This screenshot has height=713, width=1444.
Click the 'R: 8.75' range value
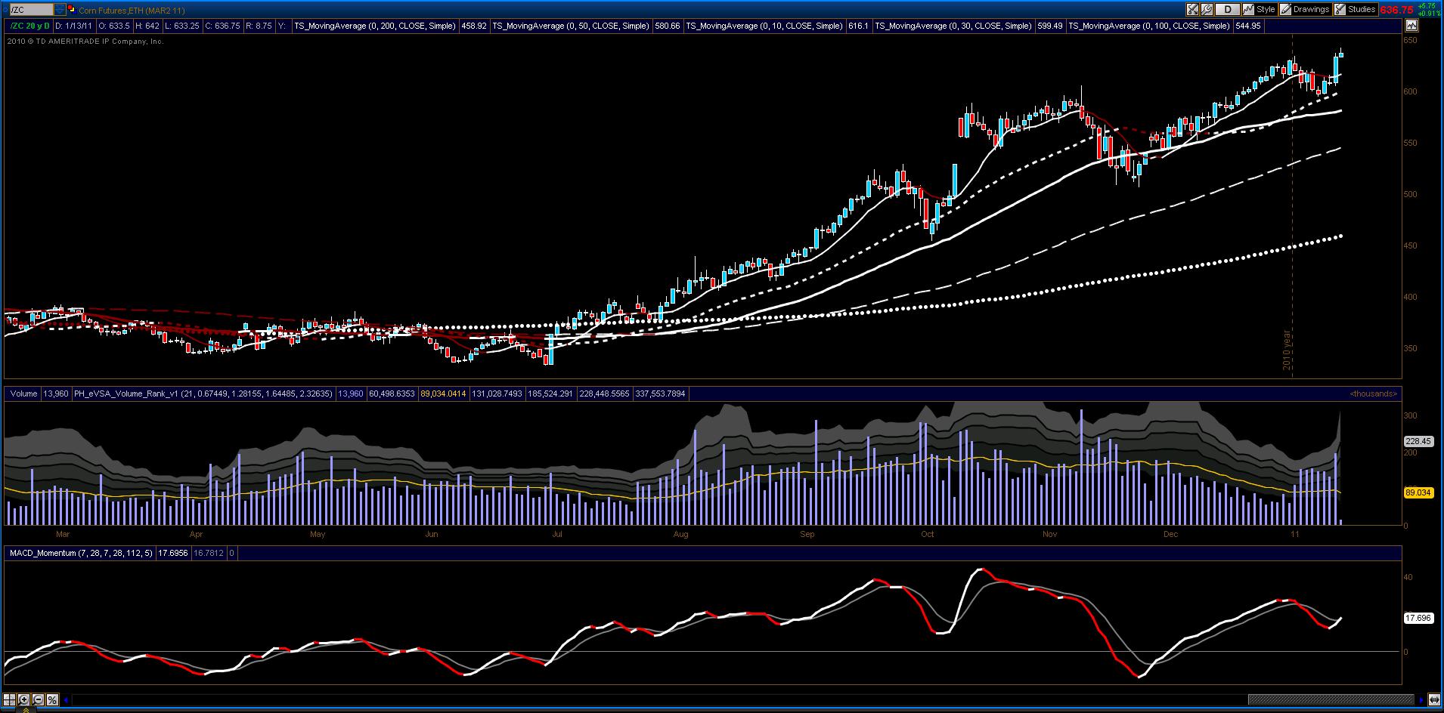click(x=259, y=26)
